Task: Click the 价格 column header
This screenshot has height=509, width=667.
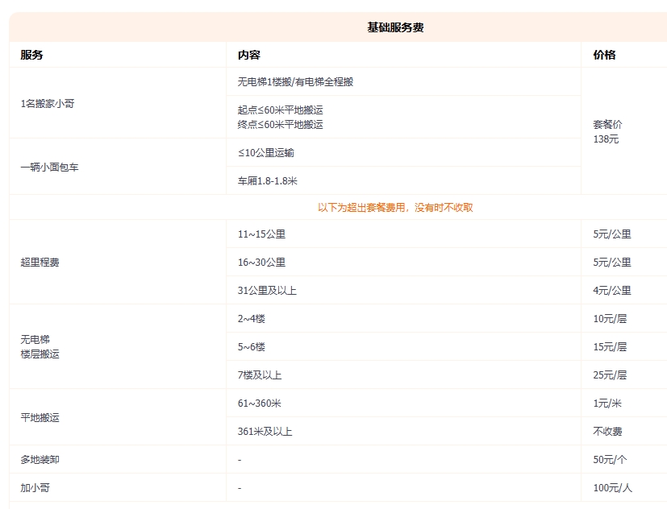Action: [604, 55]
